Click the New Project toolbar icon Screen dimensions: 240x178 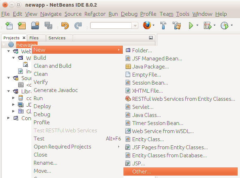(22, 25)
